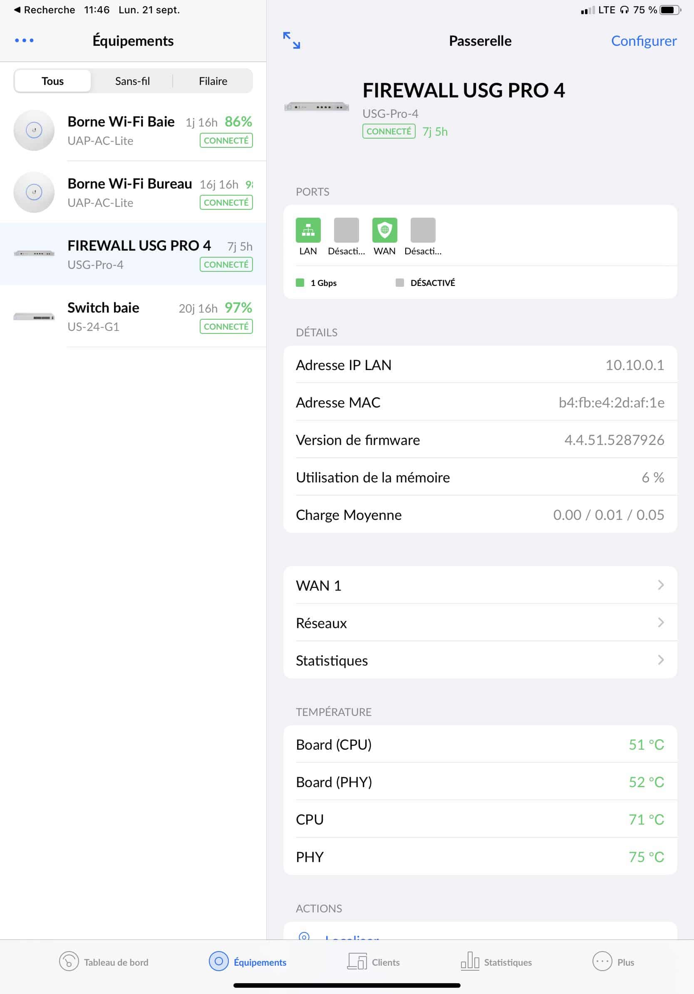Viewport: 694px width, 994px height.
Task: Tap the 97% score for Switch baie
Action: coord(238,307)
